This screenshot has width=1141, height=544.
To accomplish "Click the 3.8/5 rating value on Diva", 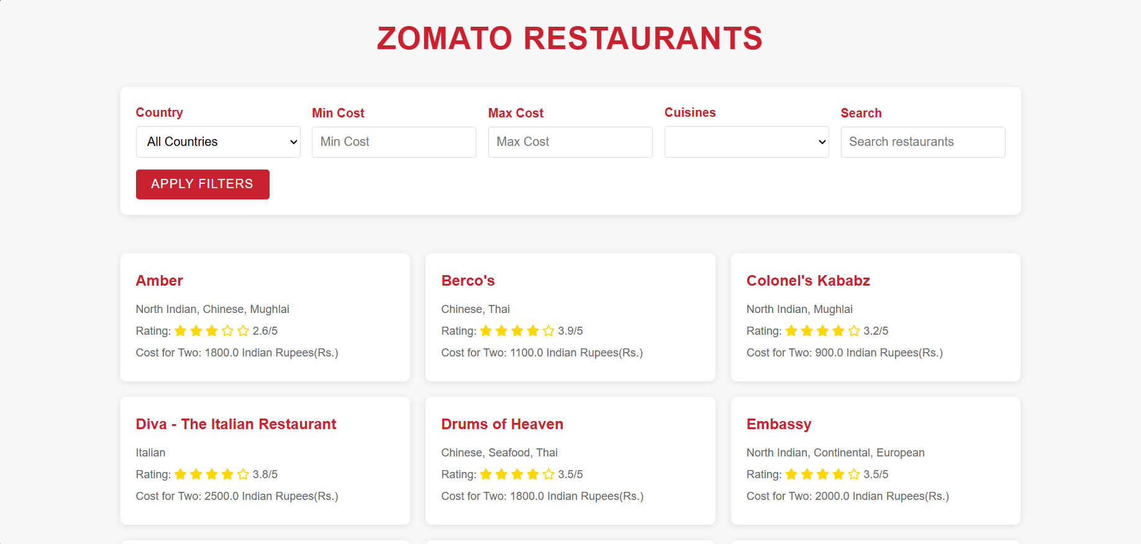I will click(x=265, y=474).
